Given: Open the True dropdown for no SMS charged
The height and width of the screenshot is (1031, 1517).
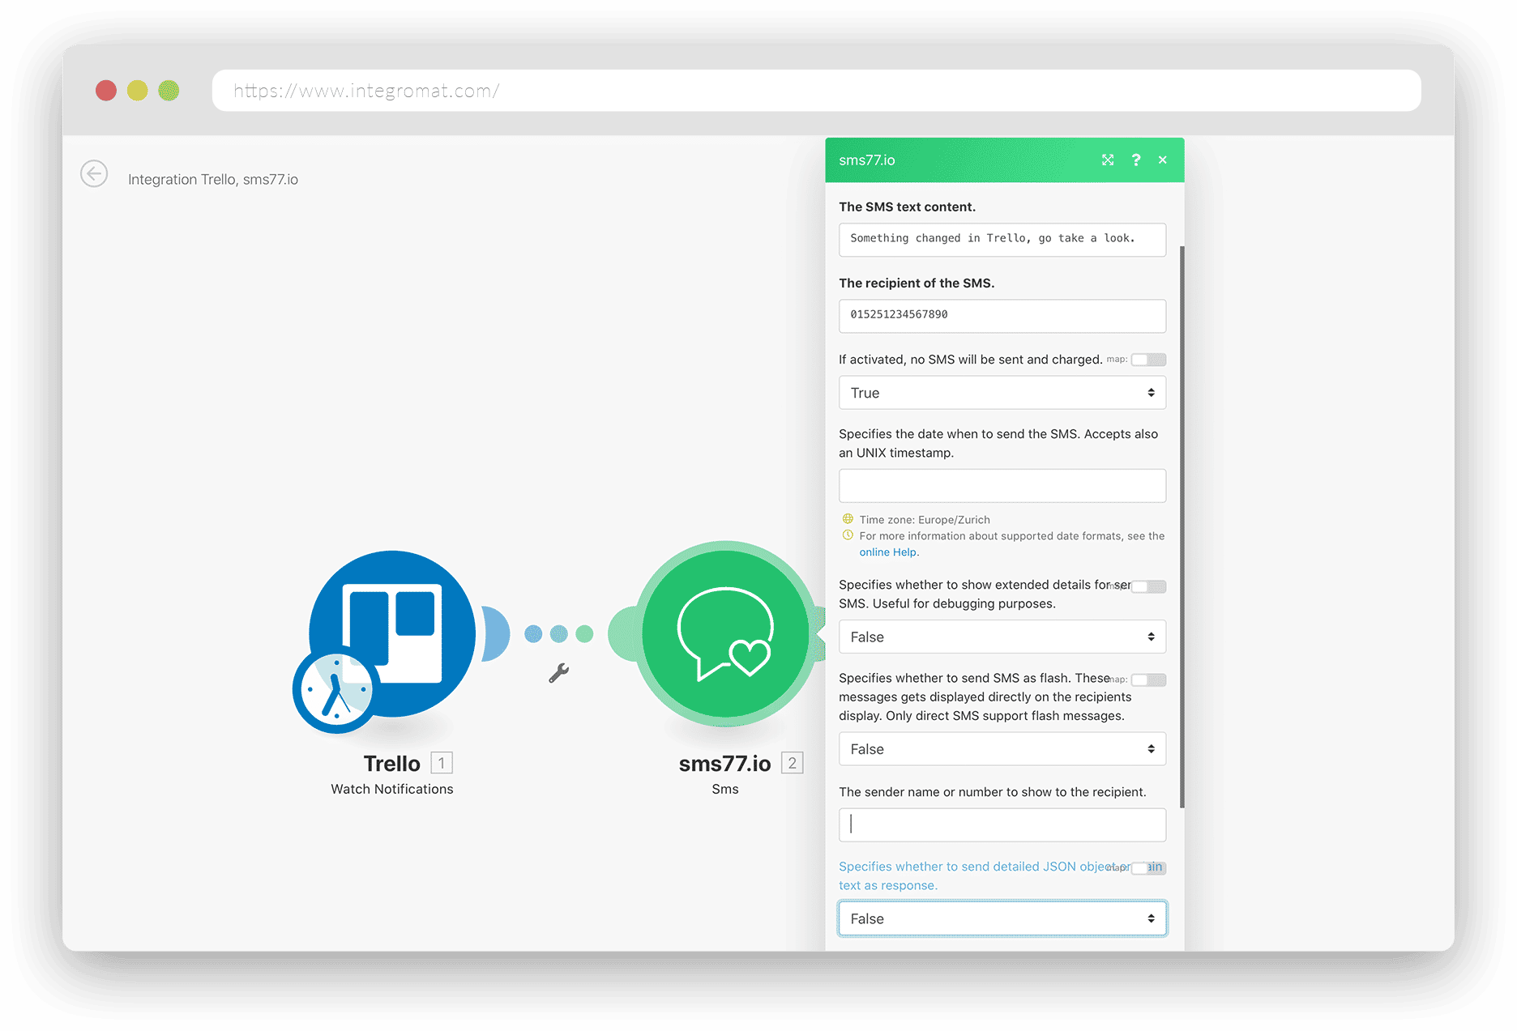Looking at the screenshot, I should pos(1002,392).
